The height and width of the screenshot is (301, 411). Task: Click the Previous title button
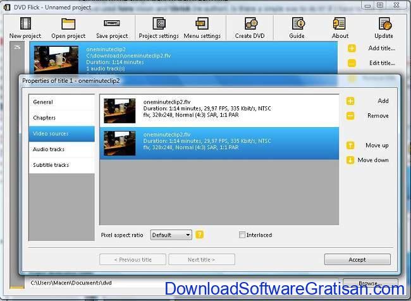(x=133, y=259)
